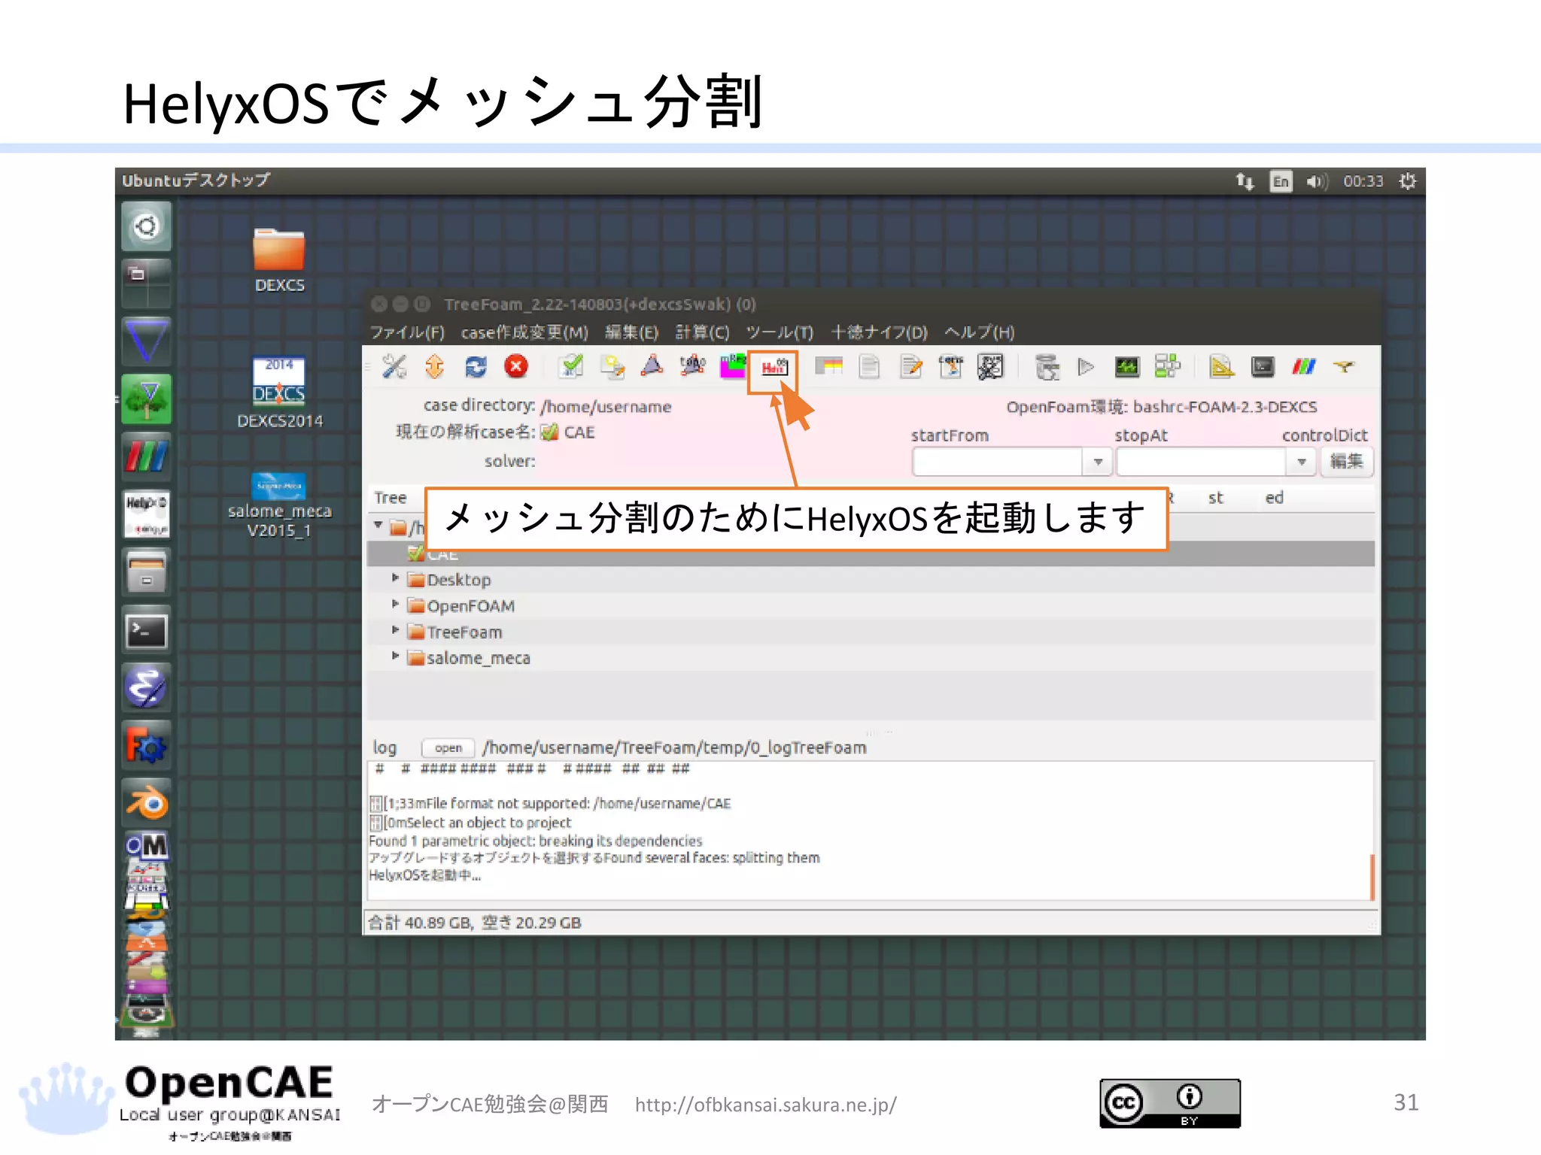
Task: Click the st column header
Action: [1215, 498]
